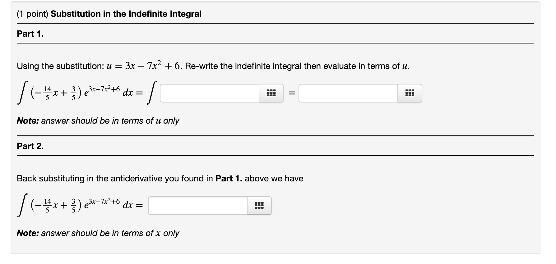This screenshot has width=556, height=264.
Task: Click the integral expression in Part 2
Action: coord(78,205)
